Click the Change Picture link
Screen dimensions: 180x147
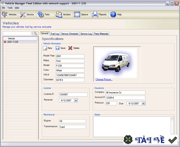[x=104, y=80]
